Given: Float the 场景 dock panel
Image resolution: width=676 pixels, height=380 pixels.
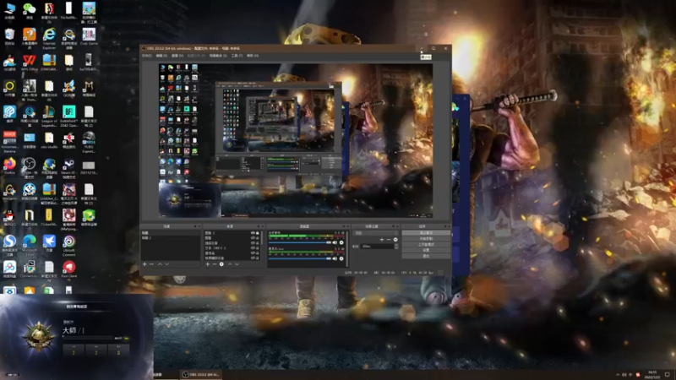Looking at the screenshot, I should coord(195,226).
